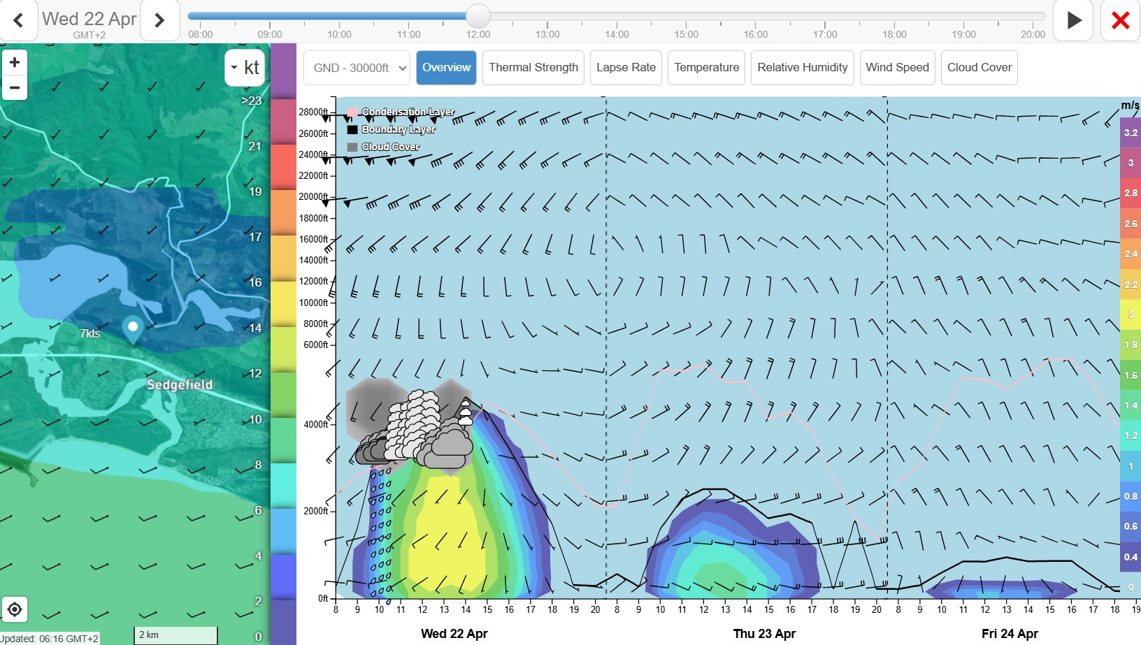This screenshot has height=645, width=1141.
Task: Click the Sedgefield location pin marker
Action: [x=133, y=328]
